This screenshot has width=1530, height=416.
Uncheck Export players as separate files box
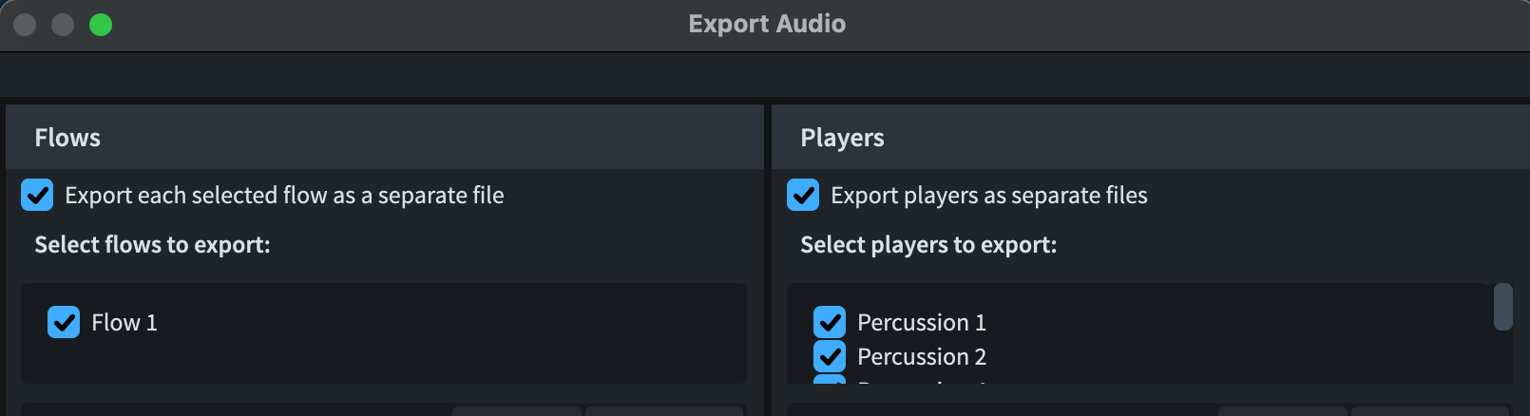[803, 196]
